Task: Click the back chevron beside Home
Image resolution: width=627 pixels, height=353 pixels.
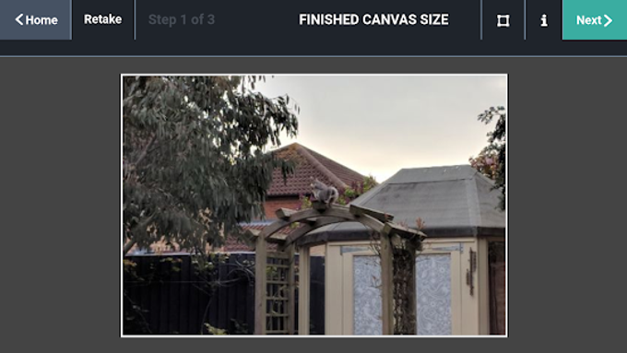Action: click(x=18, y=19)
